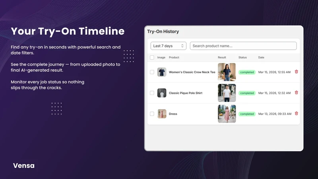This screenshot has width=318, height=179.
Task: Click the Status column header
Action: 242,57
